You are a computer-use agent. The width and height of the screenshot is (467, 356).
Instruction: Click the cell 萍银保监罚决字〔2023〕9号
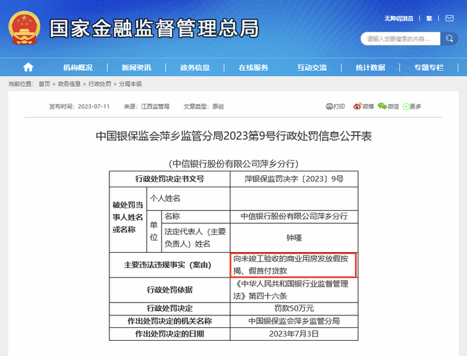294,179
